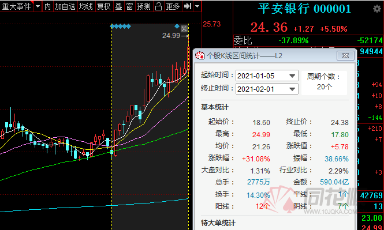The width and height of the screenshot is (384, 230).
Task: Click the 内 toolbar button
Action: tap(47, 6)
